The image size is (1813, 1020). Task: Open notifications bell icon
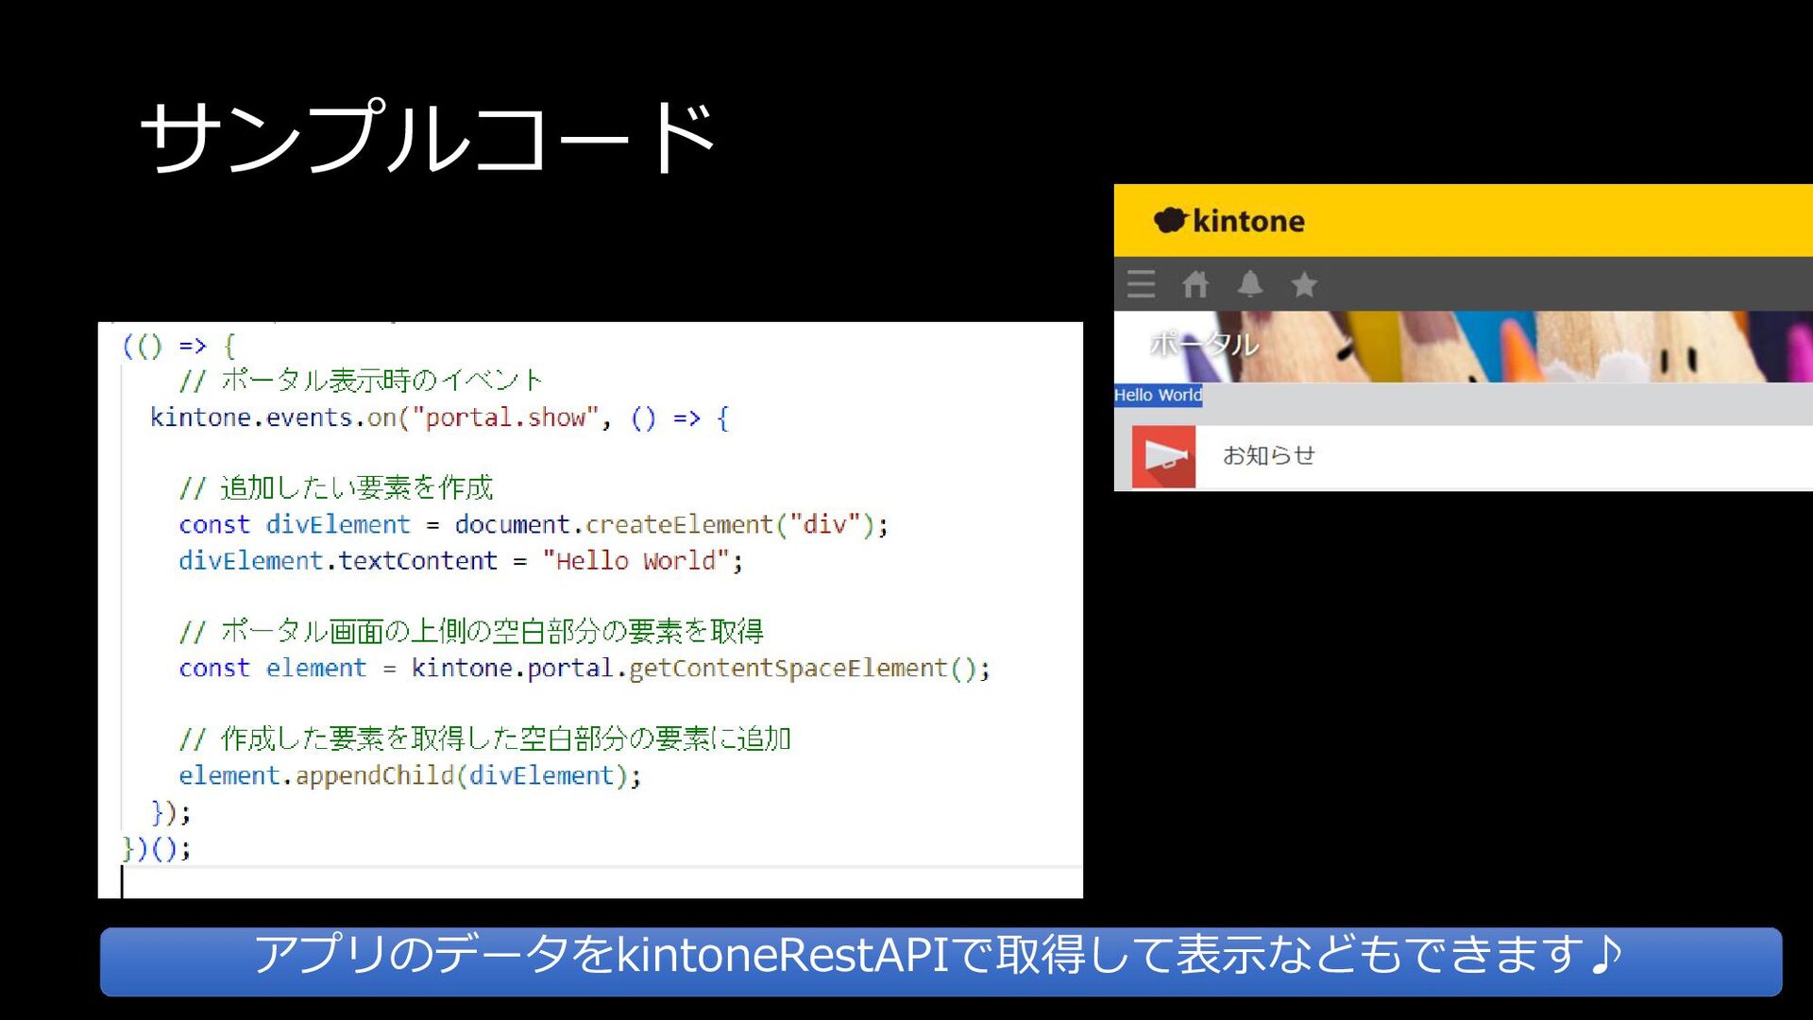1250,284
